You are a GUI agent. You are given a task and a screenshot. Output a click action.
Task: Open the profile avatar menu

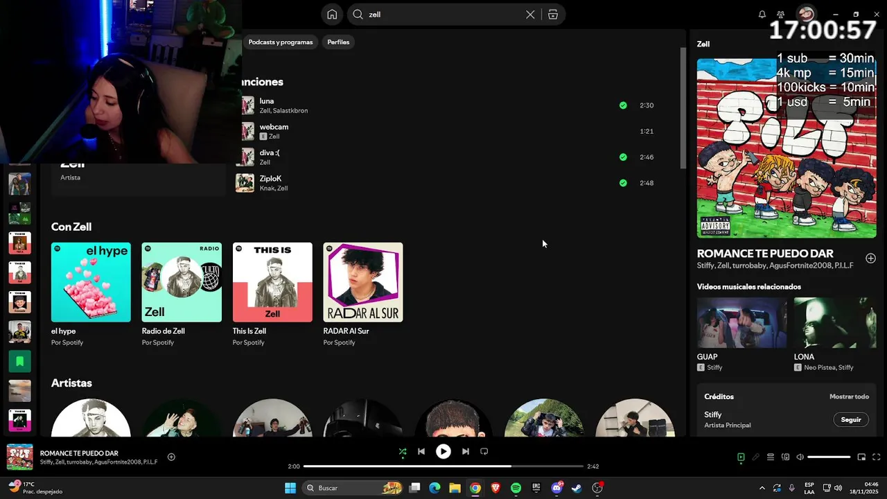pyautogui.click(x=806, y=14)
